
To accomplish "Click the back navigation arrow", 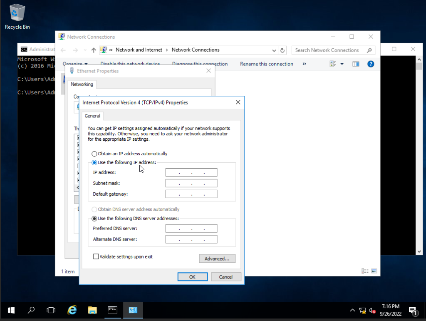I will tap(63, 50).
